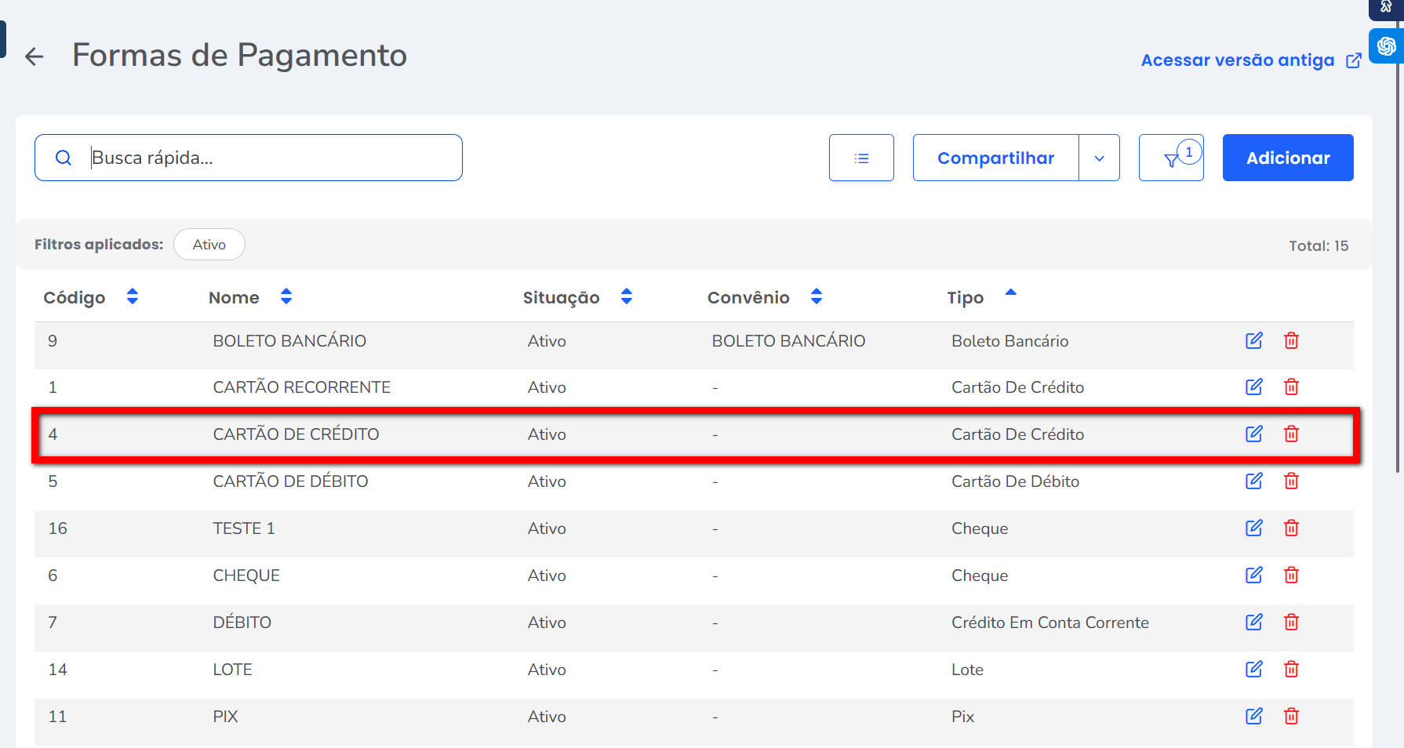Image resolution: width=1404 pixels, height=748 pixels.
Task: Sort the table by Código column
Action: coord(132,296)
